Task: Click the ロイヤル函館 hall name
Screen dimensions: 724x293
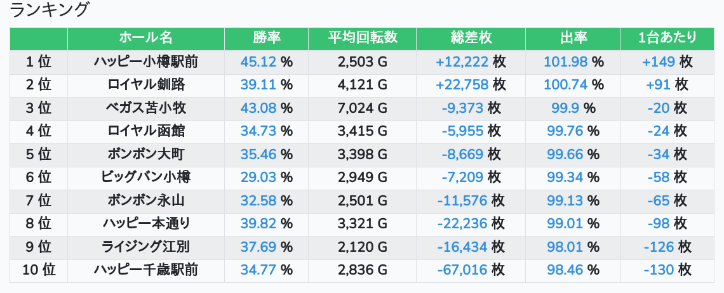Action: 145,131
